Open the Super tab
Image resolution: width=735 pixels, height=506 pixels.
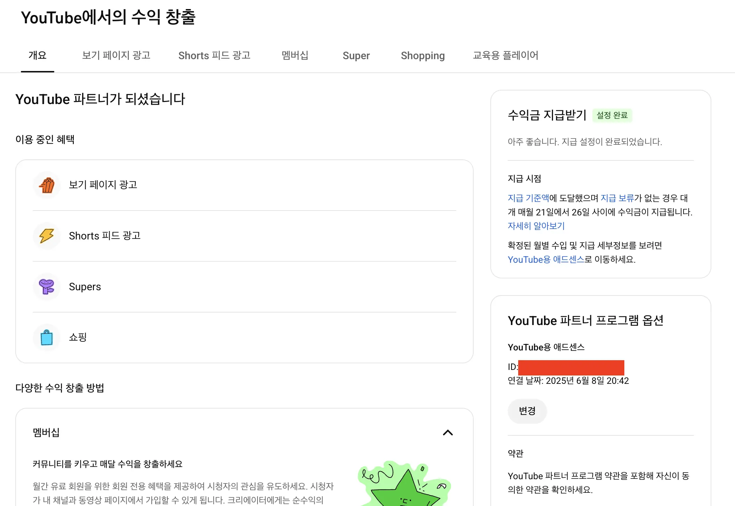(356, 56)
